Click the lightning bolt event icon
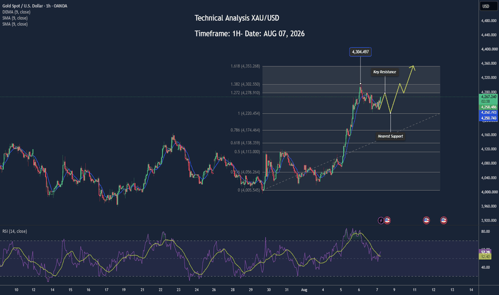Image resolution: width=499 pixels, height=295 pixels. (381, 220)
